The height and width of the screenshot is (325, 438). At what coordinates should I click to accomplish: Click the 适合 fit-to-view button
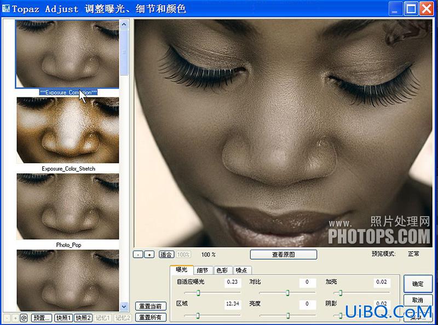click(166, 254)
